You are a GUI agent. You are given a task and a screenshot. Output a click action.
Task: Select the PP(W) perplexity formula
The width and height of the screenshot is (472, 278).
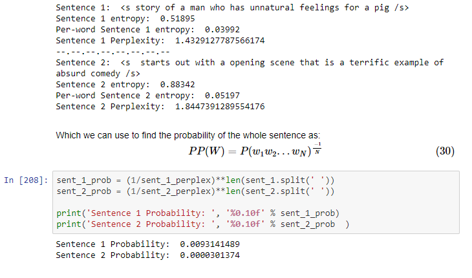tap(255, 150)
